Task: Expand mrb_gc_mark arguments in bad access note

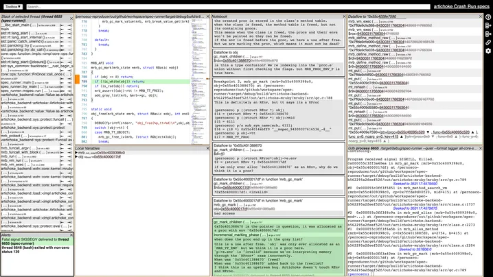Action: click(x=241, y=205)
